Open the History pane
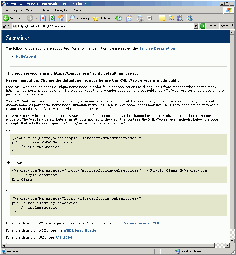Image resolution: width=236 pixels, height=255 pixels. pos(118,18)
